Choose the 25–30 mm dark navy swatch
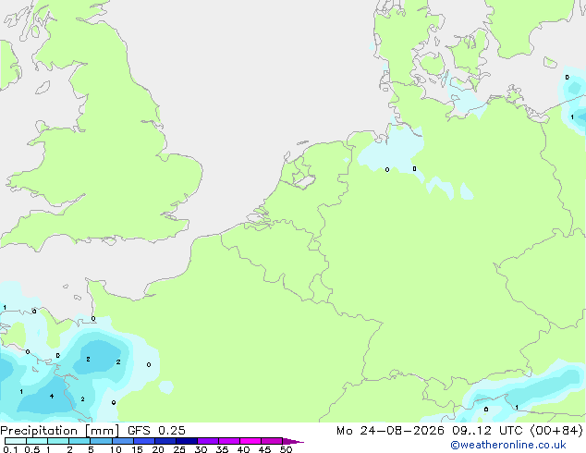This screenshot has width=586, height=453. [x=186, y=441]
